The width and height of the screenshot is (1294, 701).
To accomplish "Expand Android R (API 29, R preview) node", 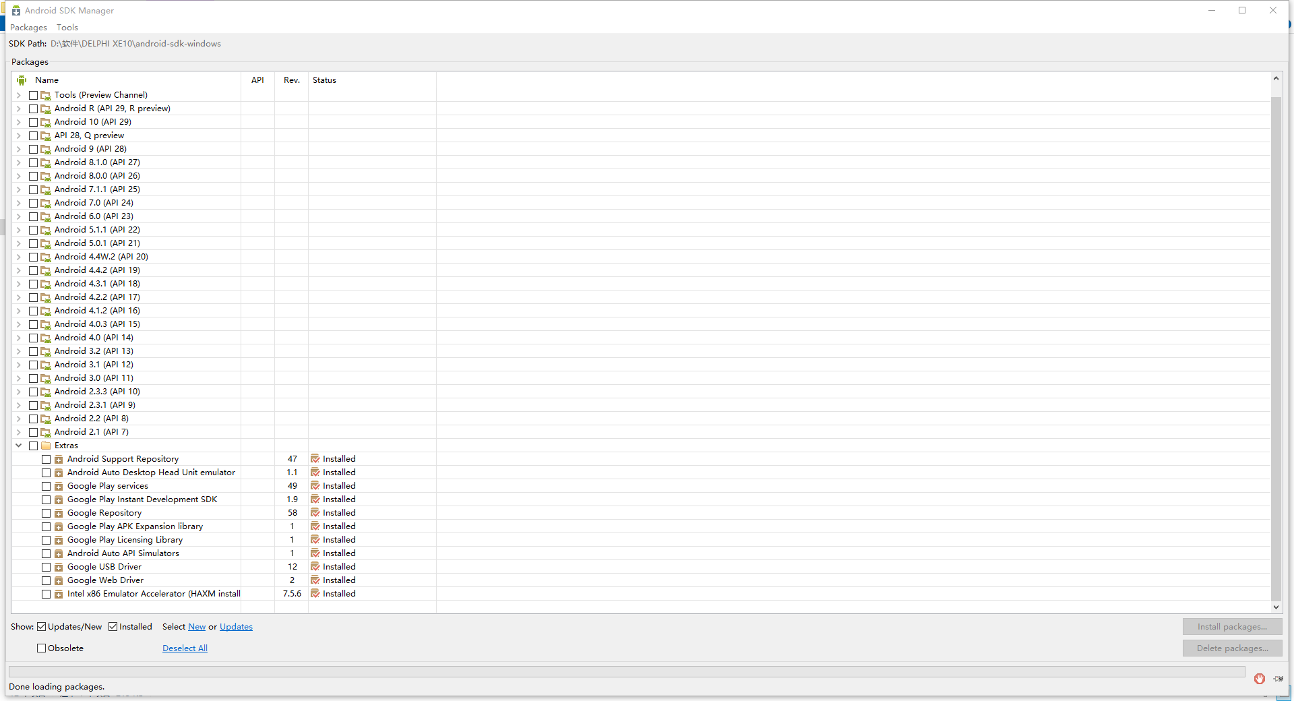I will point(19,109).
